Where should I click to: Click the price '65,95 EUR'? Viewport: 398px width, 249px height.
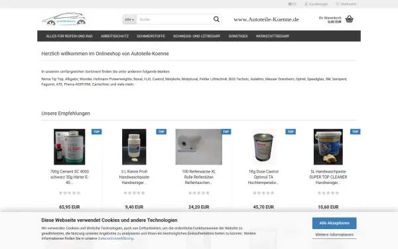[70, 207]
